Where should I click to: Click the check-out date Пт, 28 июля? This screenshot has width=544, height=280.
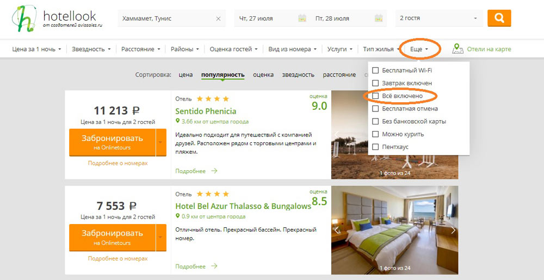tap(332, 18)
